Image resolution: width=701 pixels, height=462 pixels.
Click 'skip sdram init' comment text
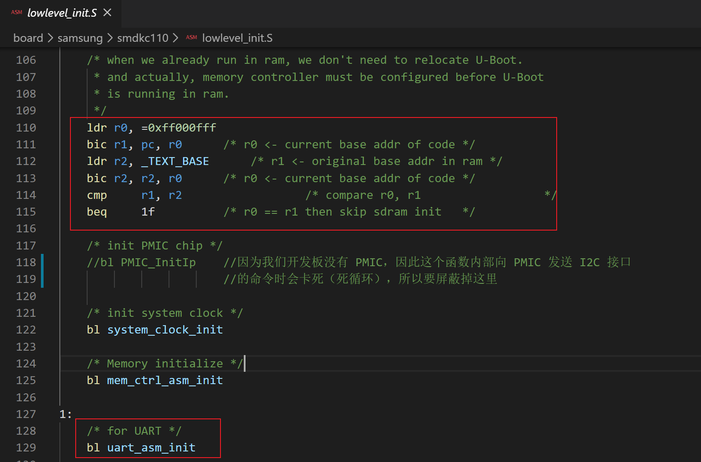tap(390, 212)
